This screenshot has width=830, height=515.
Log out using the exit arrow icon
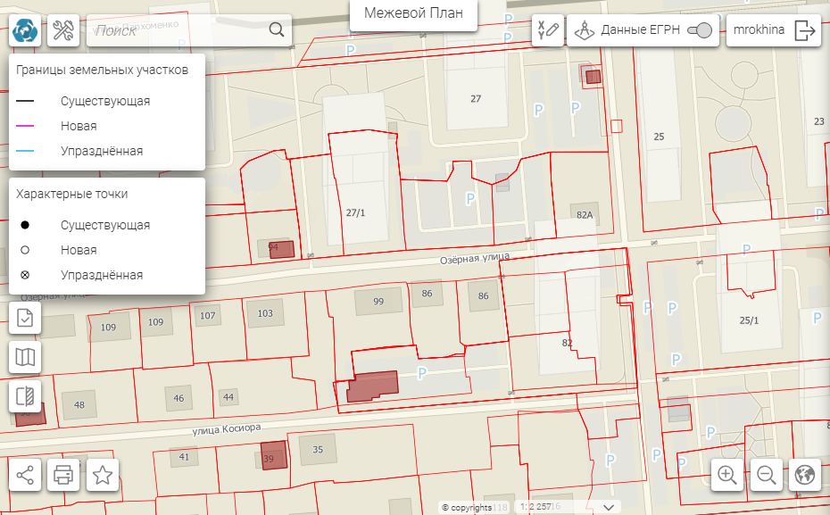point(805,30)
